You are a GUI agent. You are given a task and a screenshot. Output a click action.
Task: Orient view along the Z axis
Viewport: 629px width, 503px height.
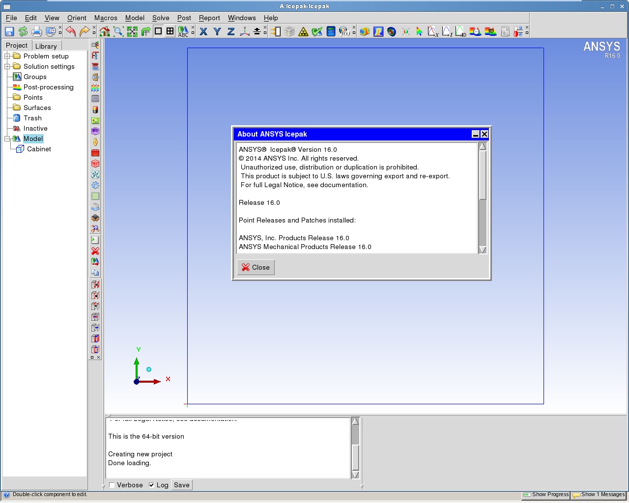(231, 31)
